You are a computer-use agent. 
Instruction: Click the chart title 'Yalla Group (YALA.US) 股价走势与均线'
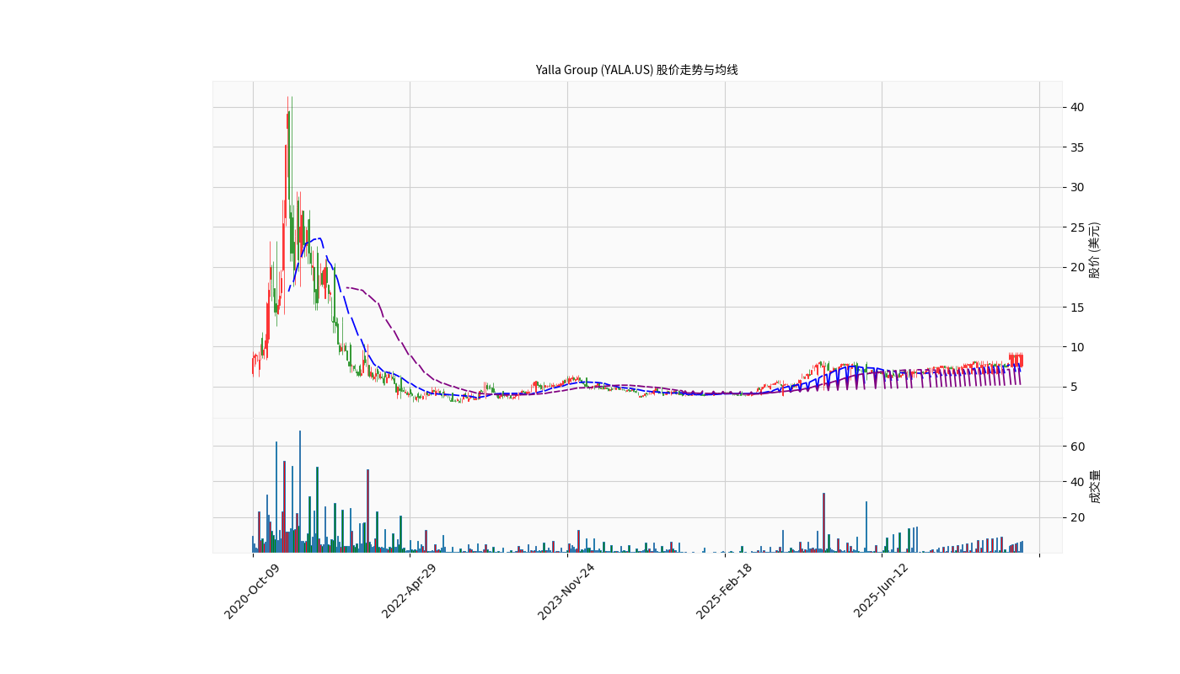pos(637,70)
